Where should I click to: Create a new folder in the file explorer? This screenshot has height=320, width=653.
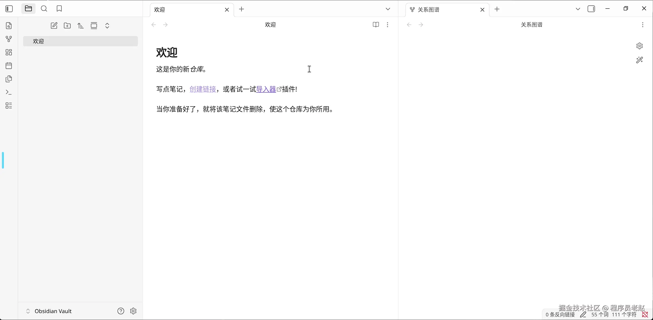(x=67, y=26)
